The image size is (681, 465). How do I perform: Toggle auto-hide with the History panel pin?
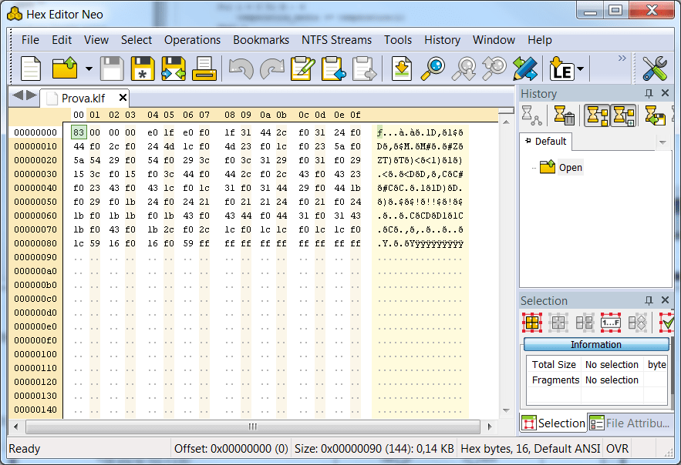pyautogui.click(x=649, y=92)
